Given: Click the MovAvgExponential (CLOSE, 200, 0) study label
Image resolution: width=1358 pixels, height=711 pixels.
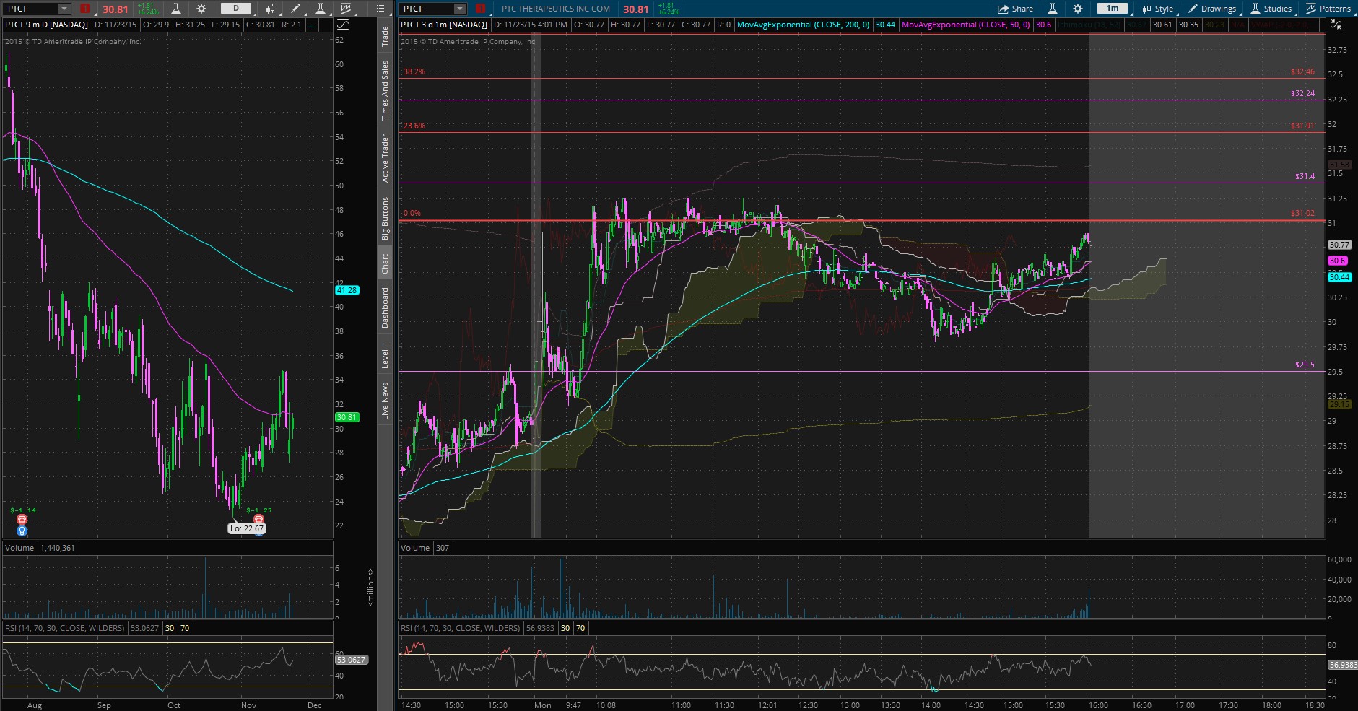Looking at the screenshot, I should [x=803, y=25].
